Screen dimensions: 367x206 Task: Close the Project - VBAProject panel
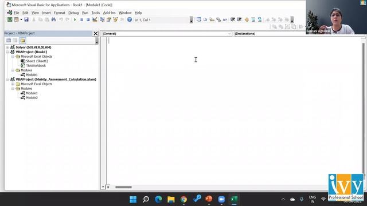pos(96,33)
